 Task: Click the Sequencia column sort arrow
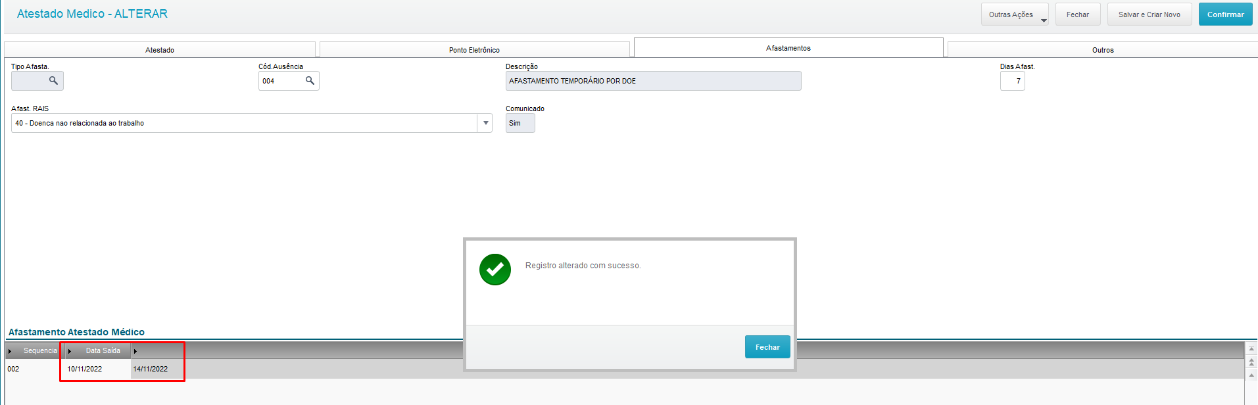click(10, 351)
